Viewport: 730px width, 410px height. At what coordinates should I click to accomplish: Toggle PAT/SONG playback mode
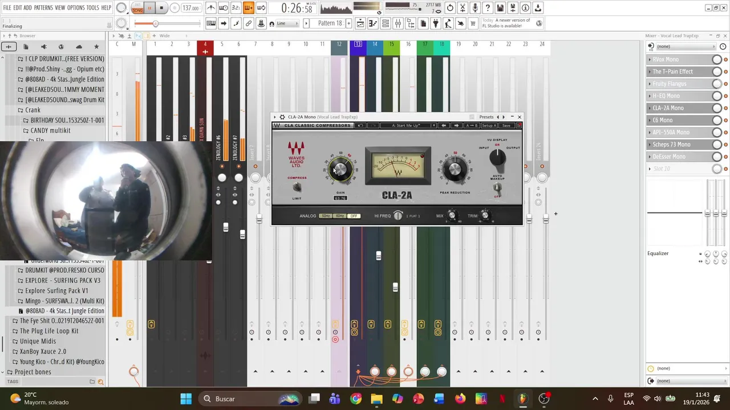coord(137,8)
